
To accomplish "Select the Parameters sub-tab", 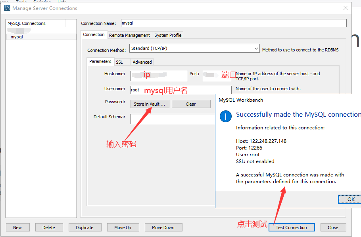I will point(100,61).
